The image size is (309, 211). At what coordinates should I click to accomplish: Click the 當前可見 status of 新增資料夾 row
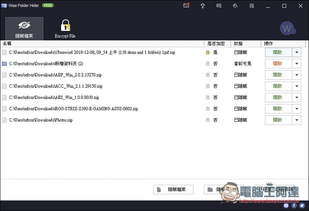click(243, 64)
